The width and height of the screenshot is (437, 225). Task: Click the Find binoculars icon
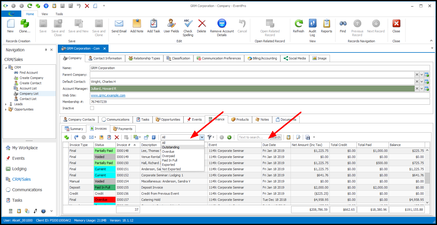point(343,24)
